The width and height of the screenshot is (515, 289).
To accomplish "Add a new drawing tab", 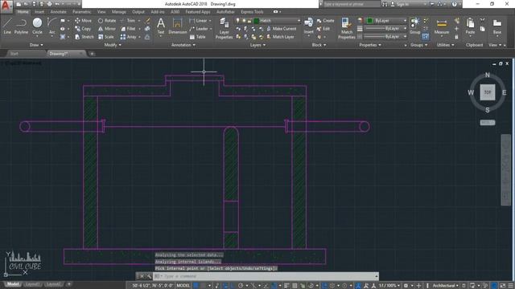I will click(93, 54).
